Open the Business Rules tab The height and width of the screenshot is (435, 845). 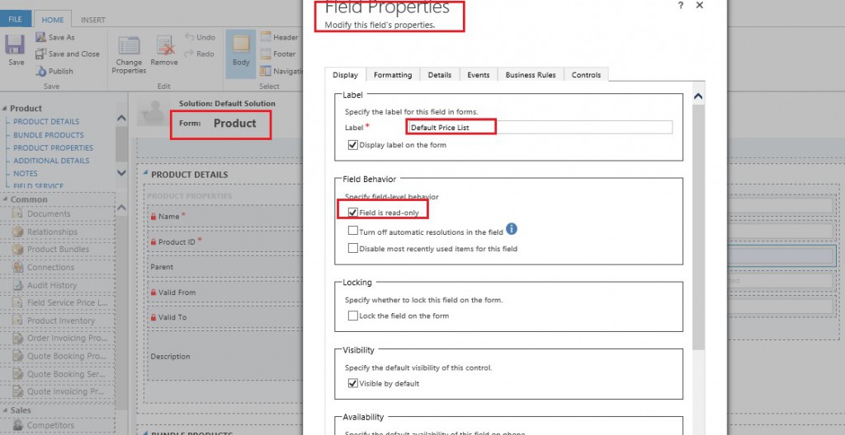pyautogui.click(x=530, y=75)
